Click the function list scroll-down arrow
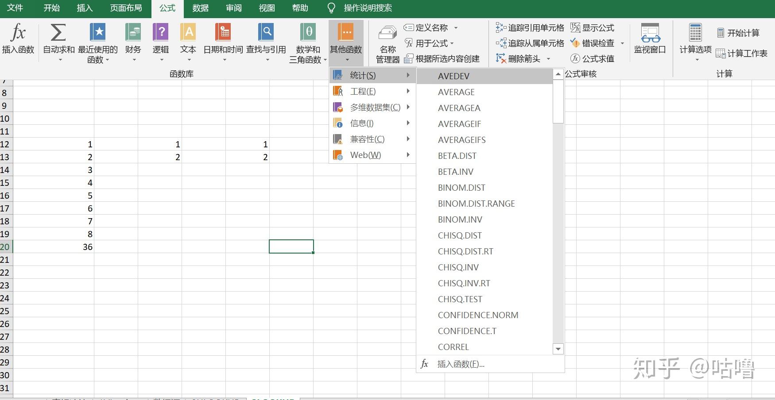 point(558,349)
